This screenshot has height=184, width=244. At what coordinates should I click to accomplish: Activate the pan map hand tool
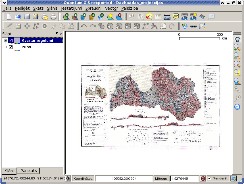pos(237,39)
